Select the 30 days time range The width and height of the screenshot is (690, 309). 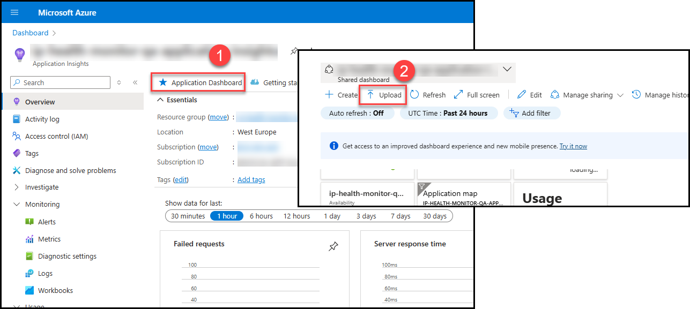tap(435, 216)
